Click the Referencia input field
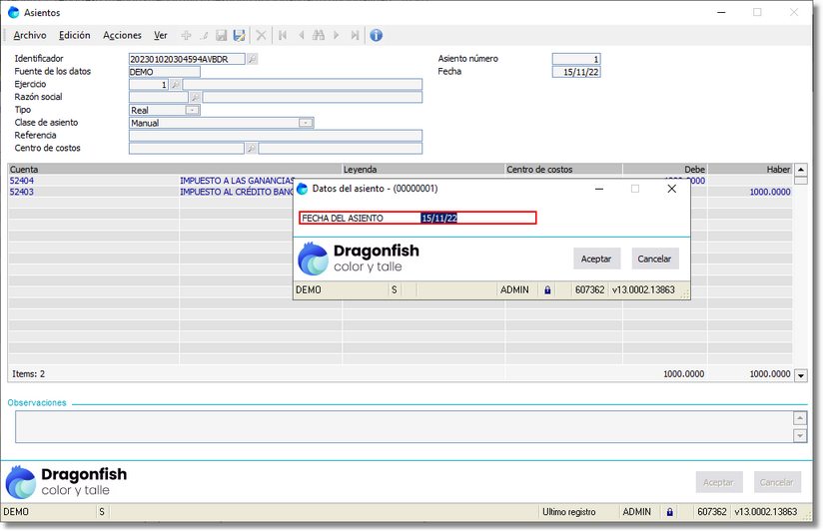The image size is (823, 532). click(x=276, y=136)
